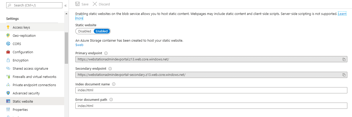
Task: Click the Encryption padlock icon
Action: click(x=8, y=60)
